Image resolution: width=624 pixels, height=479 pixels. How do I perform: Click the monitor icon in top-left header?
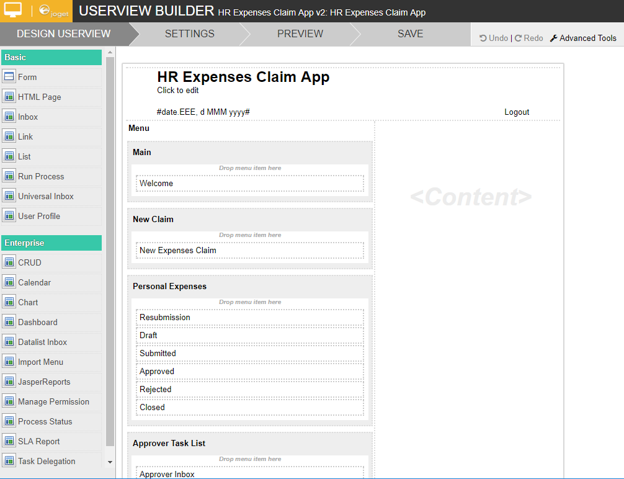[13, 11]
